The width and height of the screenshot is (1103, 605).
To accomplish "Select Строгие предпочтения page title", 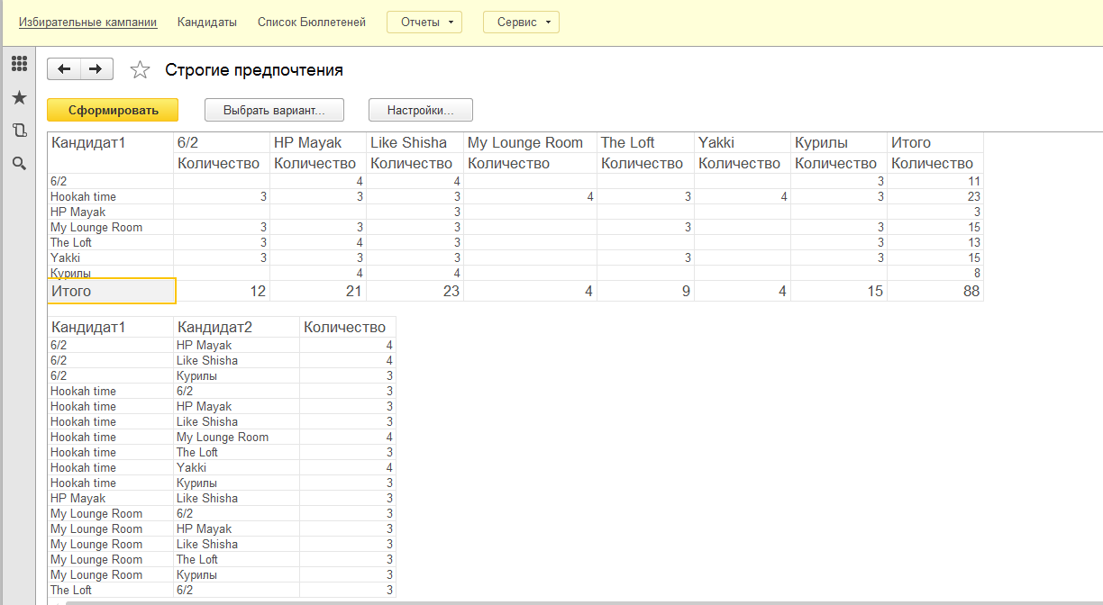I will tap(254, 70).
